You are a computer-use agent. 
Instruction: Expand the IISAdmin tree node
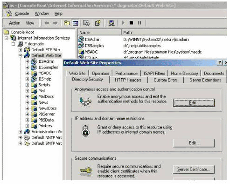(x=27, y=61)
